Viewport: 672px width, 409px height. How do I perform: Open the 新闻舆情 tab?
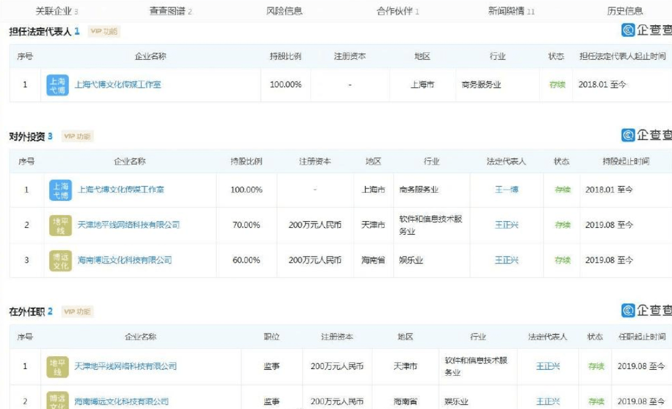[511, 11]
